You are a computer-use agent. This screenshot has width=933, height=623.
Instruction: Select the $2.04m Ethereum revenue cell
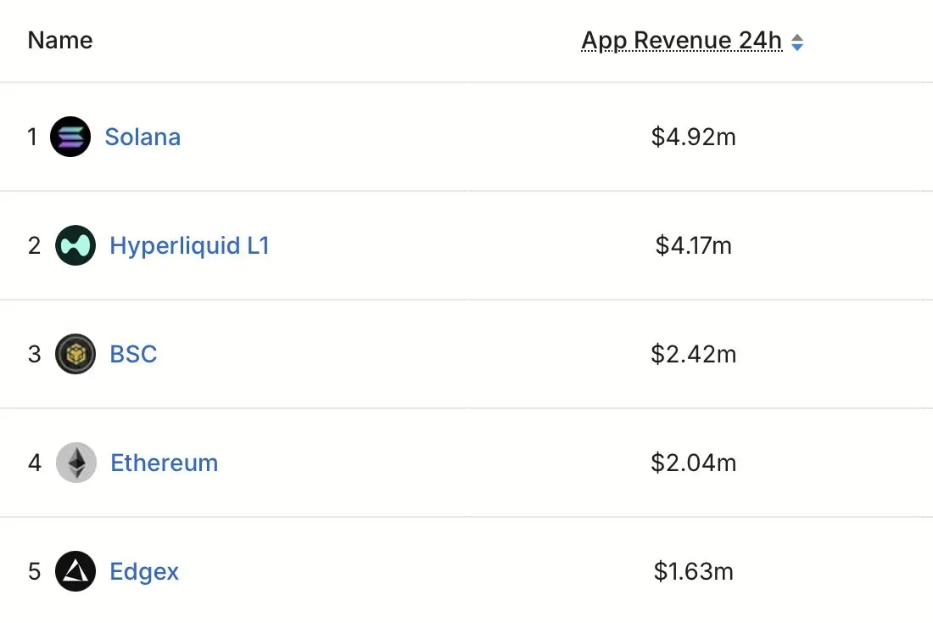coord(693,463)
